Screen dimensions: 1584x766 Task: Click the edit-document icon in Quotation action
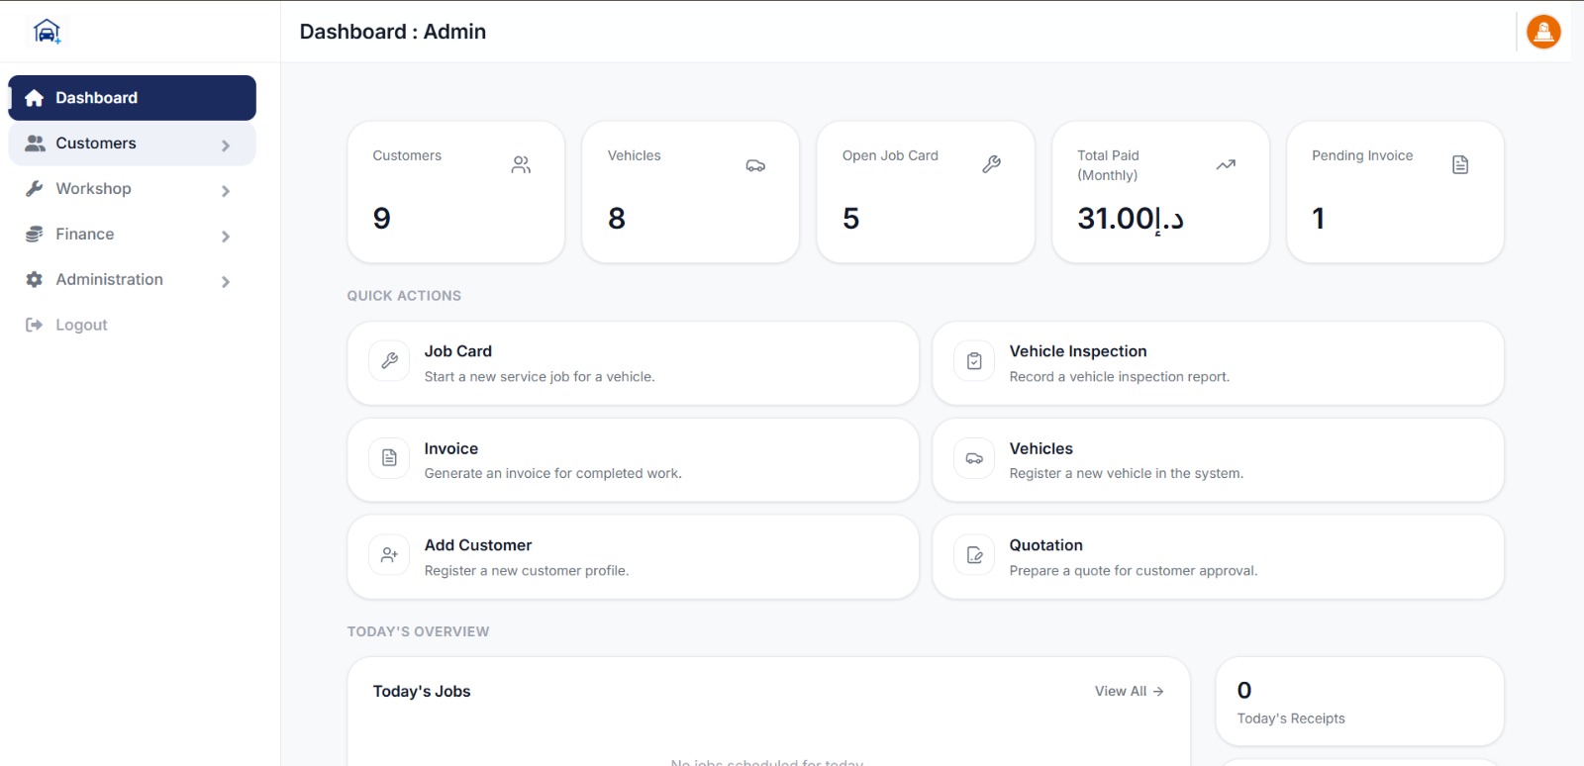[974, 555]
